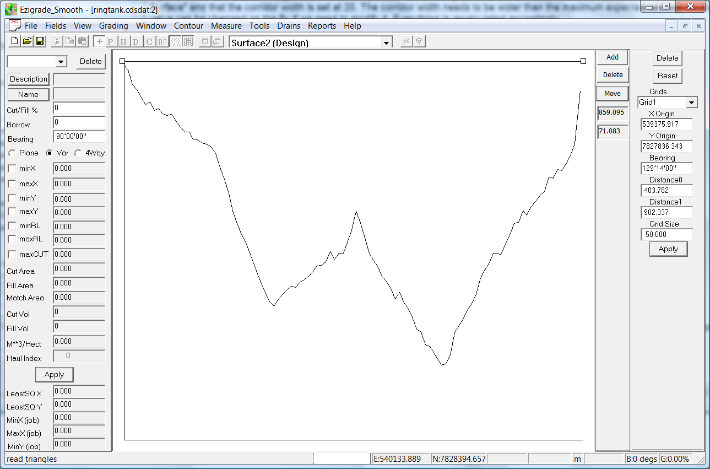Click the diagonal hatch toolbar icon

pyautogui.click(x=176, y=42)
